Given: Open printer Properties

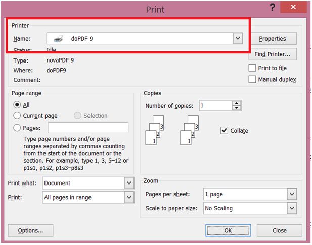Looking at the screenshot, I should (273, 39).
